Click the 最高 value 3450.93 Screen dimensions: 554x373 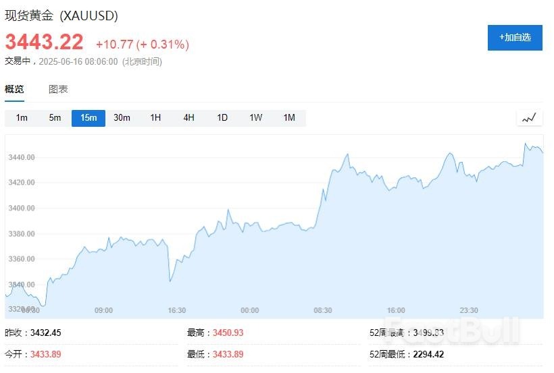[228, 333]
